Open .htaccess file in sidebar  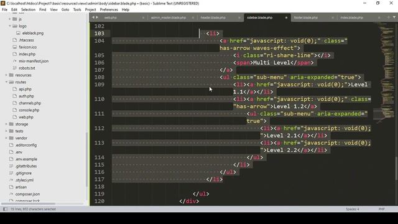click(x=26, y=40)
